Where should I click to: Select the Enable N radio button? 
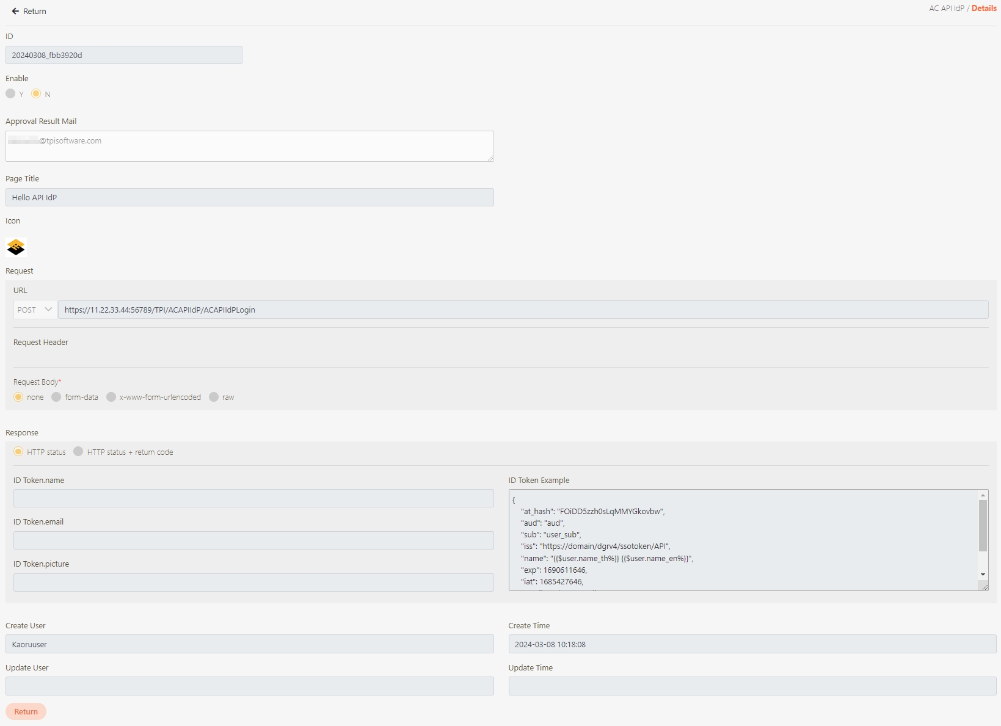tap(36, 94)
